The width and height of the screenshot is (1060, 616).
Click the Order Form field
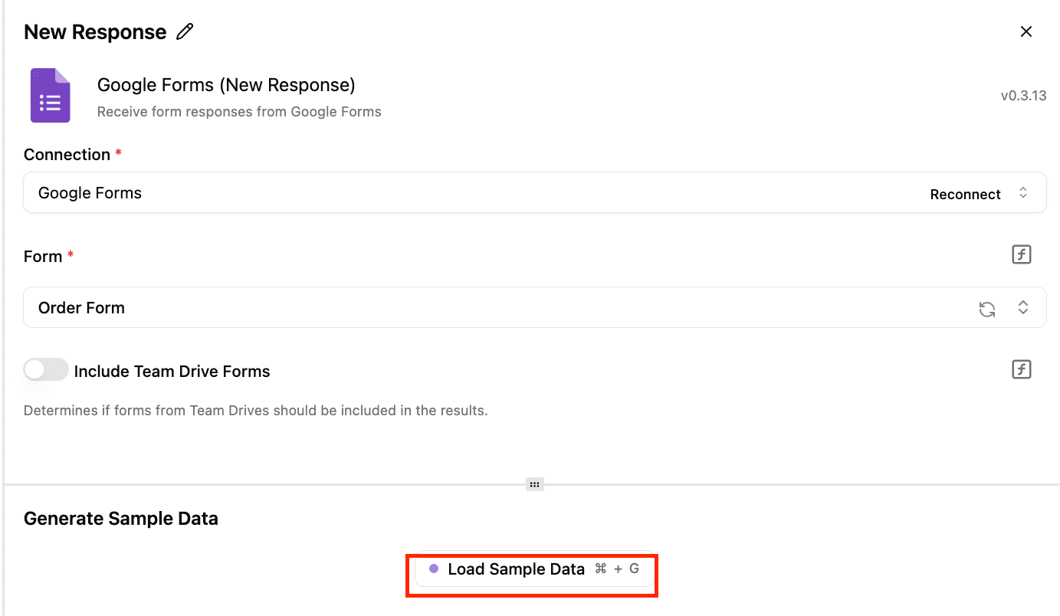pyautogui.click(x=460, y=308)
